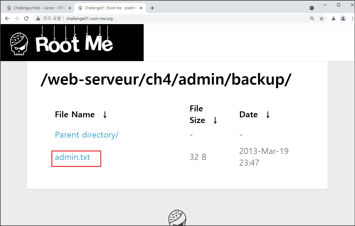Viewport: 355px width, 226px height.
Task: Close the Challenges/Web - Server tab
Action: pyautogui.click(x=70, y=8)
